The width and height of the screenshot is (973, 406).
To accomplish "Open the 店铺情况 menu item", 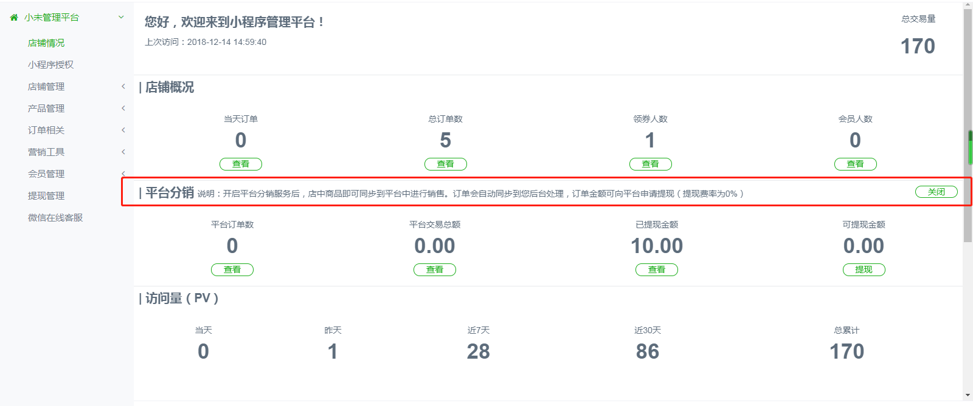I will [46, 43].
